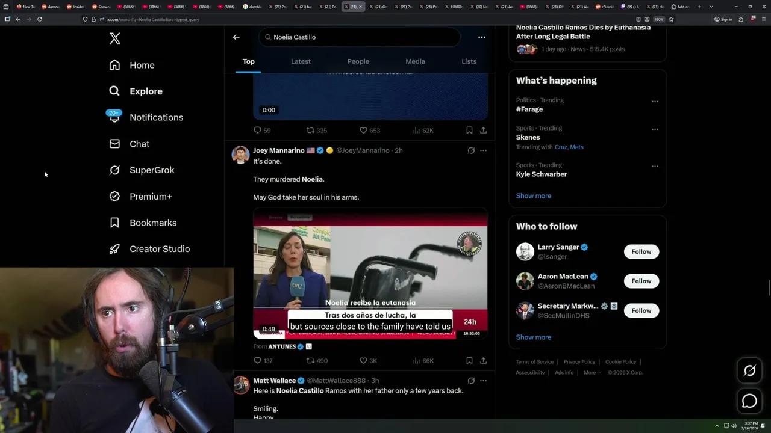Switch to the Media tab
Screen dimensions: 771x433
click(x=415, y=61)
